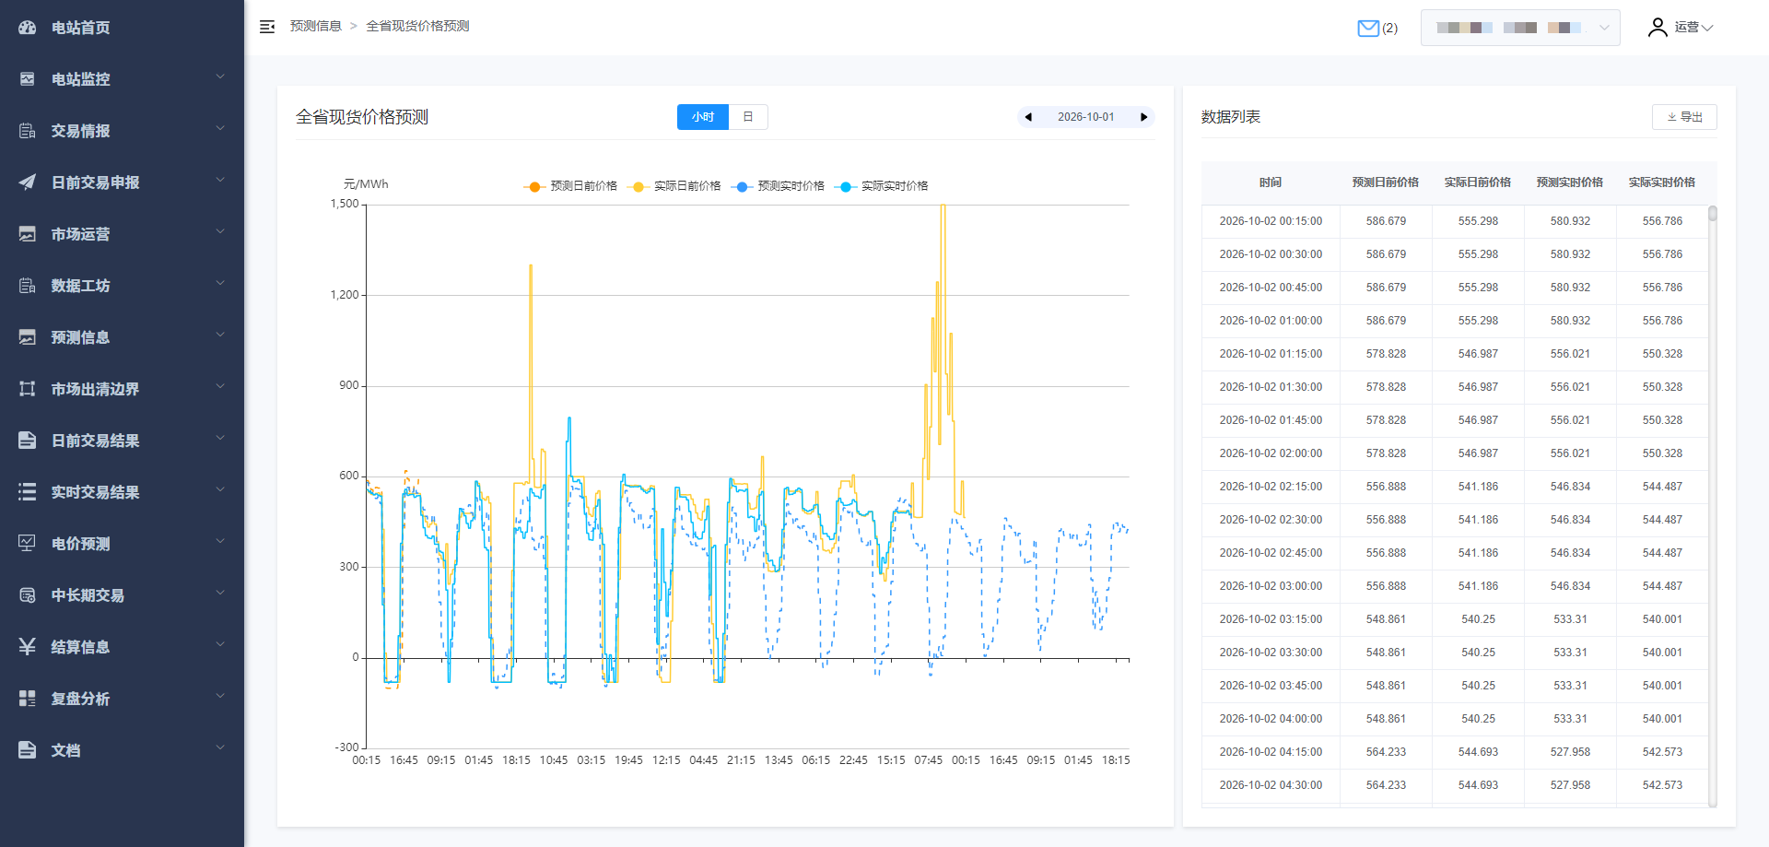1769x847 pixels.
Task: Click the 市场运营 sidebar icon
Action: (28, 234)
